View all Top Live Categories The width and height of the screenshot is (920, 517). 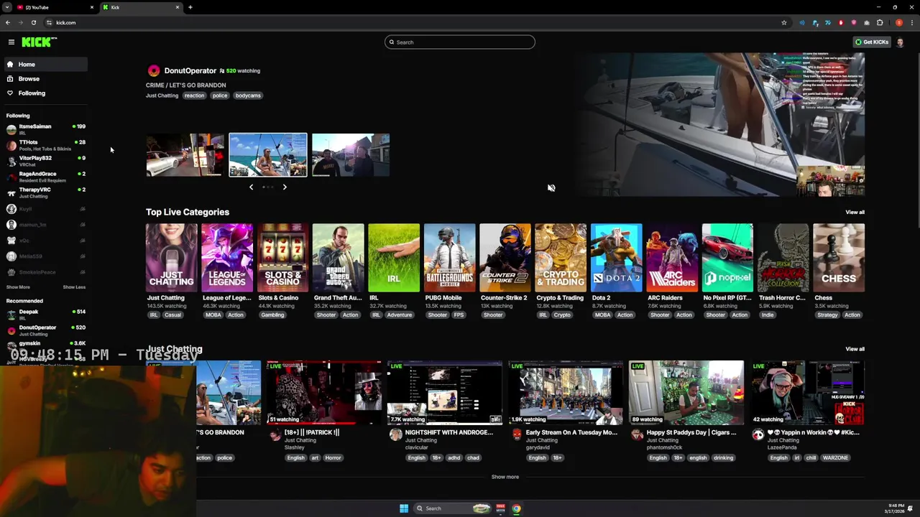coord(855,213)
